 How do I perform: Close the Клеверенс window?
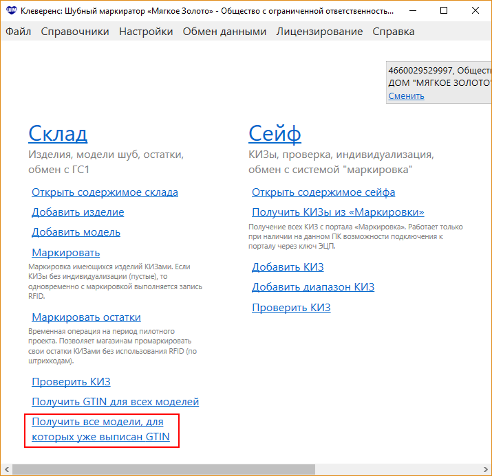pyautogui.click(x=475, y=11)
